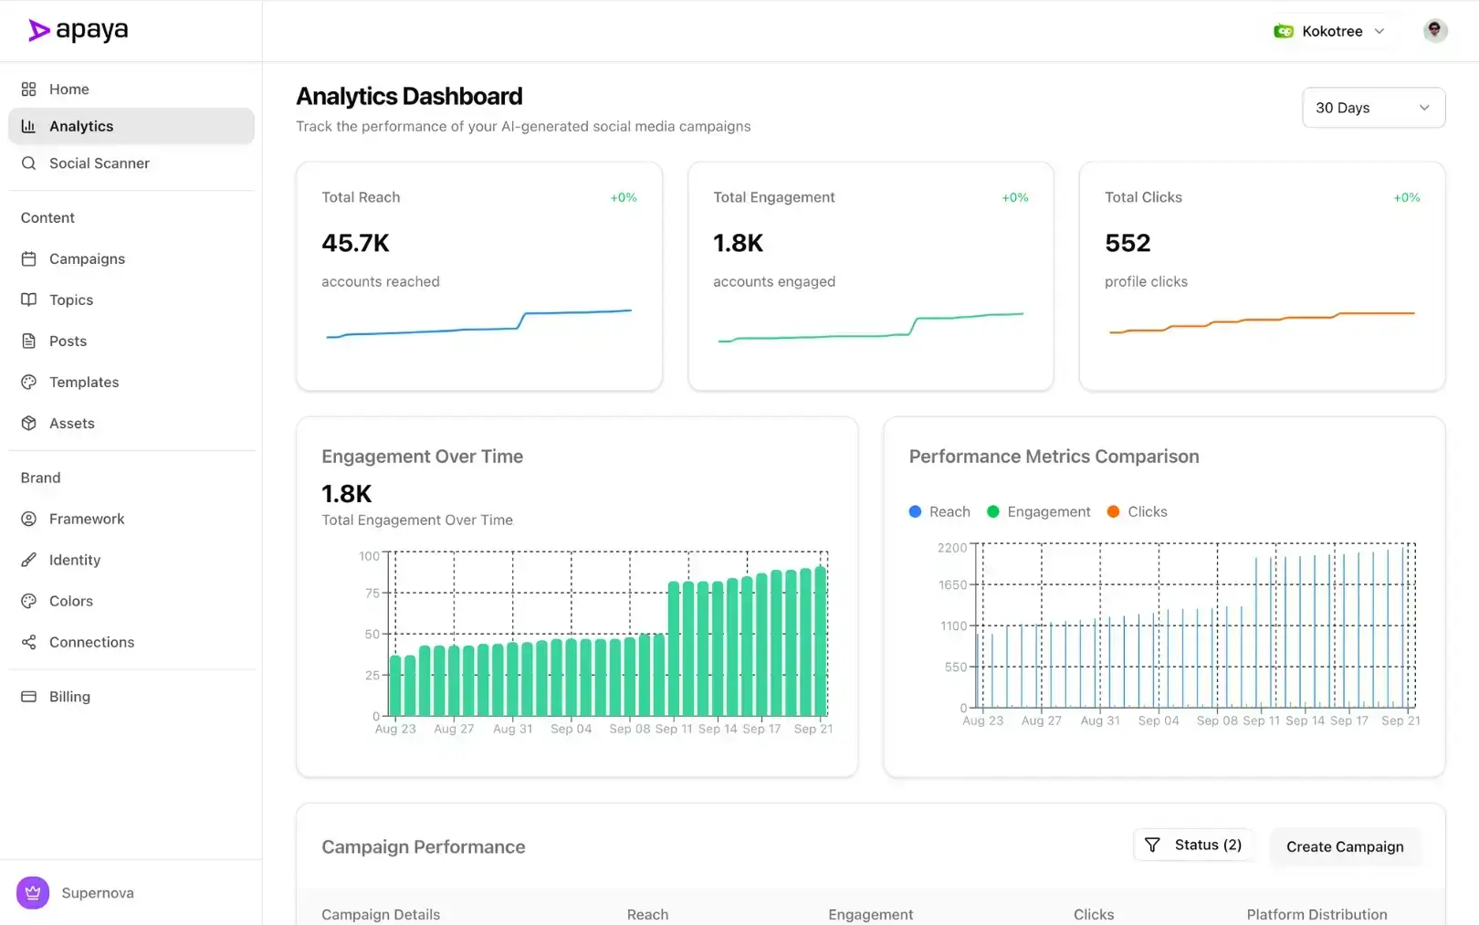Select the Analytics sidebar icon

coord(28,126)
